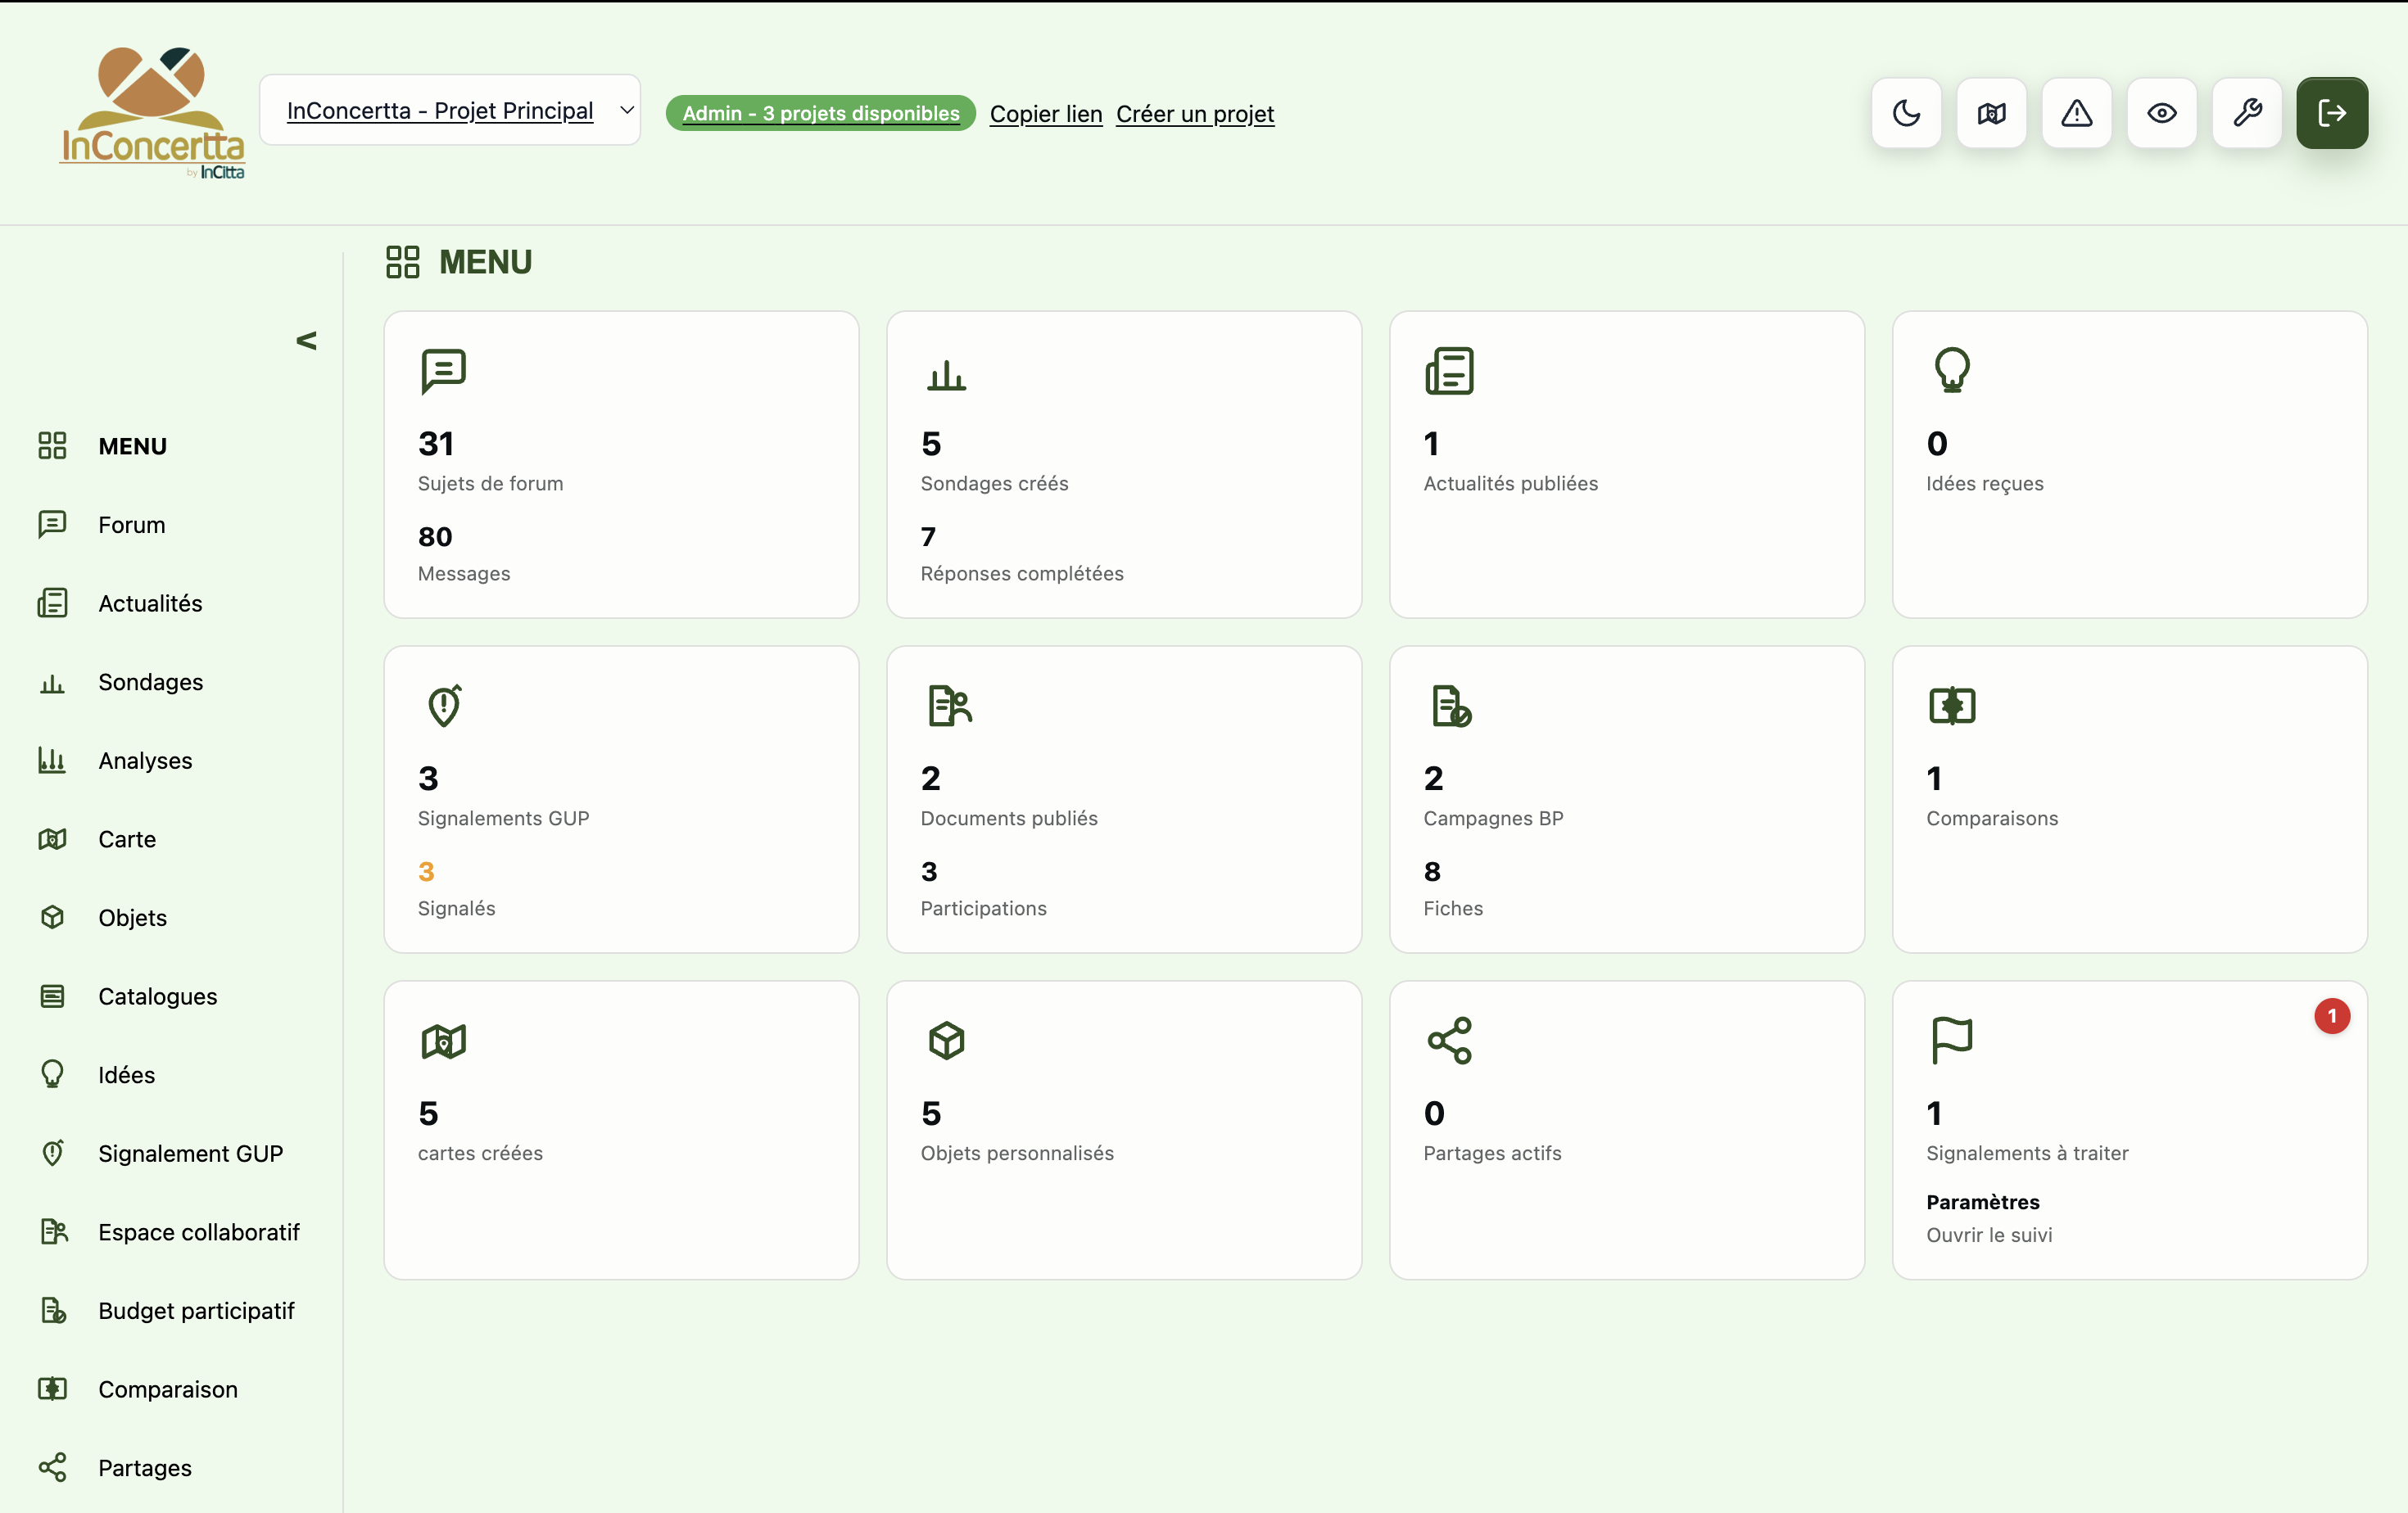Click the forum speech bubble card icon
This screenshot has width=2408, height=1513.
[443, 371]
